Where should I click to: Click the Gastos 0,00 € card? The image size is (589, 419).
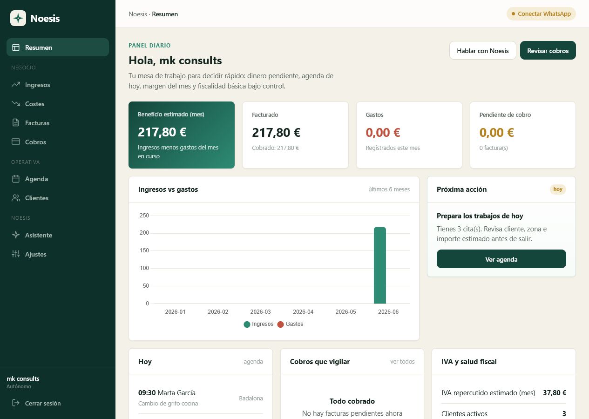409,135
